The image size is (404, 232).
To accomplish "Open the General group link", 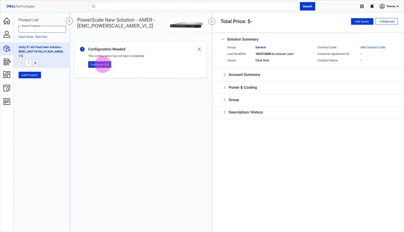I will click(x=260, y=47).
